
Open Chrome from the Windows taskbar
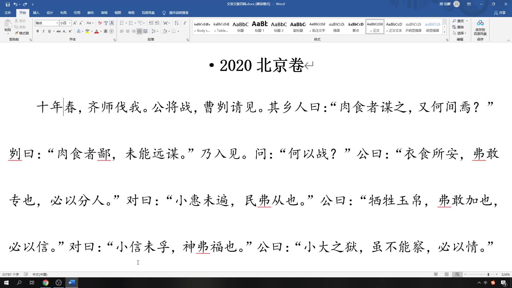pyautogui.click(x=46, y=283)
